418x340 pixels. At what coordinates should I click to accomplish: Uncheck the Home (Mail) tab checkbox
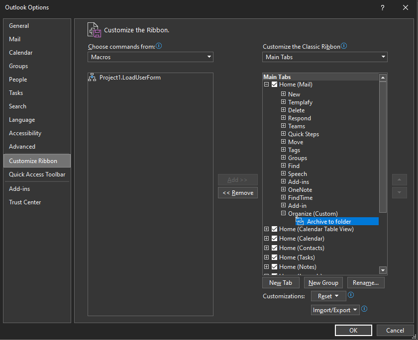pos(274,85)
